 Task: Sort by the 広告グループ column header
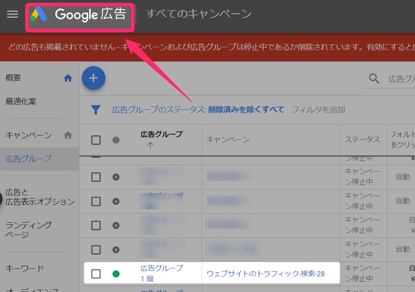pyautogui.click(x=162, y=135)
